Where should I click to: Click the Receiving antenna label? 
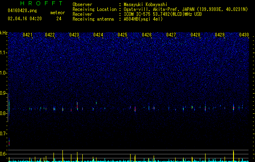tap(93, 19)
